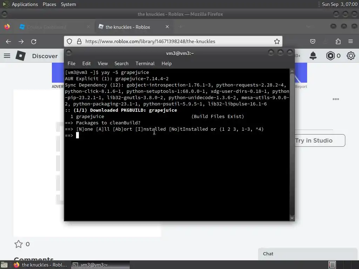The height and width of the screenshot is (269, 359).
Task: Open Robux balance icon
Action: (x=331, y=56)
